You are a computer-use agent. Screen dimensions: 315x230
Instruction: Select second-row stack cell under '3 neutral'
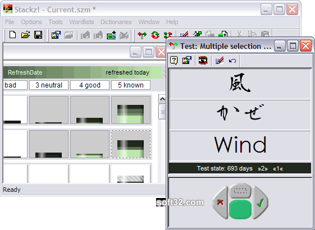(49, 144)
